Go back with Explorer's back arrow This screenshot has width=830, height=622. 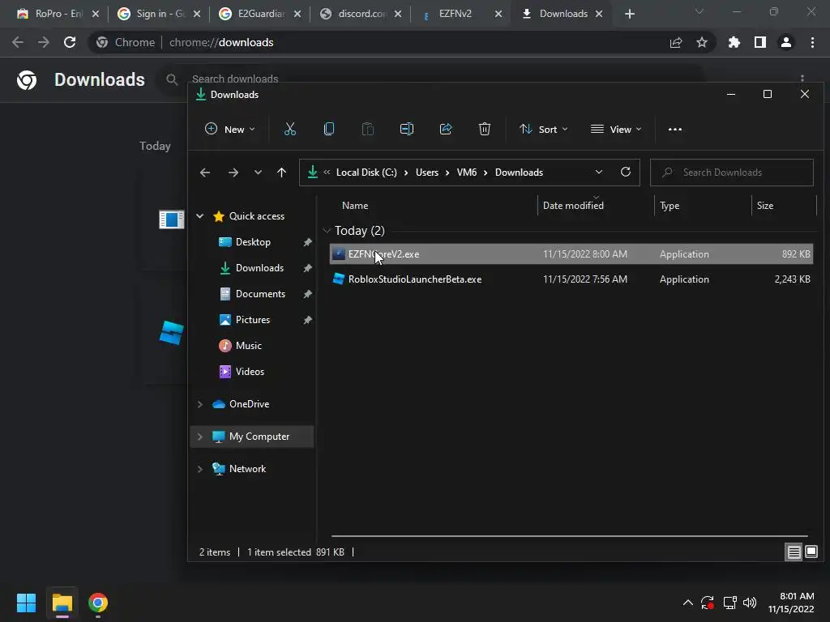[x=205, y=173]
